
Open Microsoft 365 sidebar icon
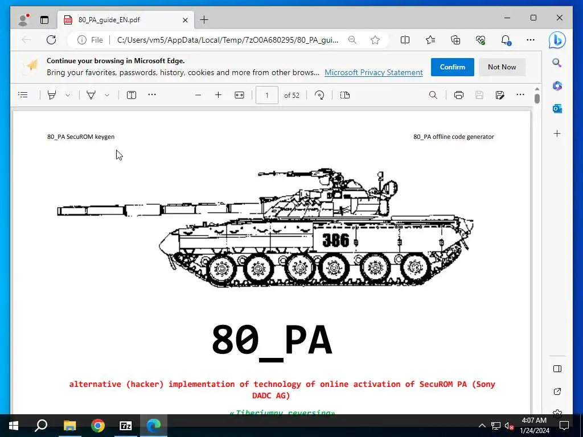click(x=557, y=86)
